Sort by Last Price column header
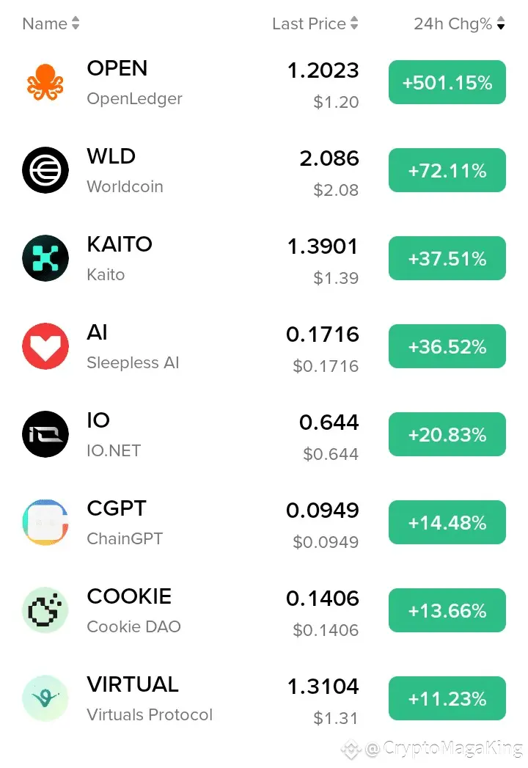The height and width of the screenshot is (768, 528). point(315,23)
